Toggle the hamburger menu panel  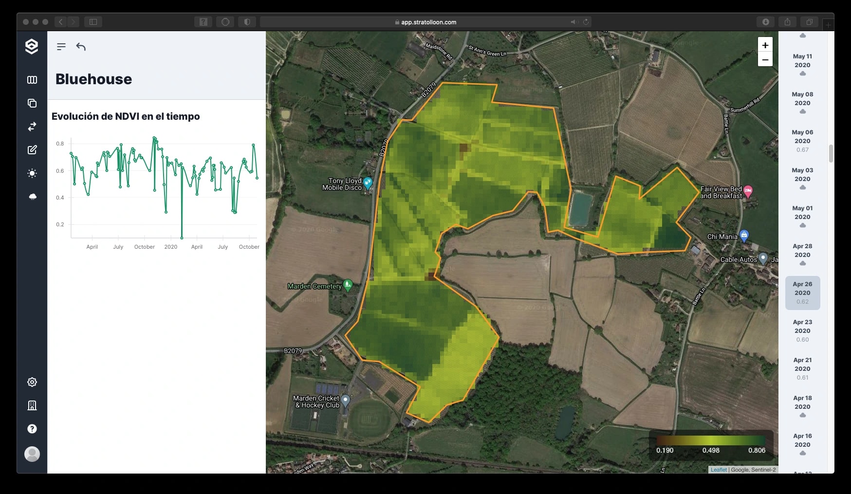coord(61,47)
